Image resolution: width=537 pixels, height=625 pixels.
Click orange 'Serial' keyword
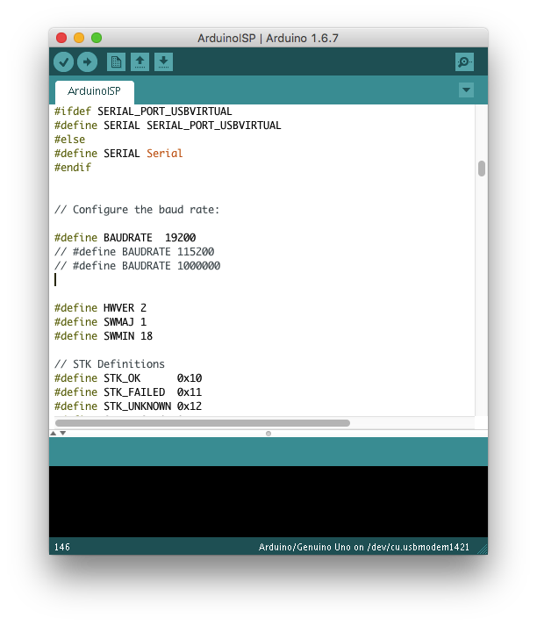click(165, 154)
